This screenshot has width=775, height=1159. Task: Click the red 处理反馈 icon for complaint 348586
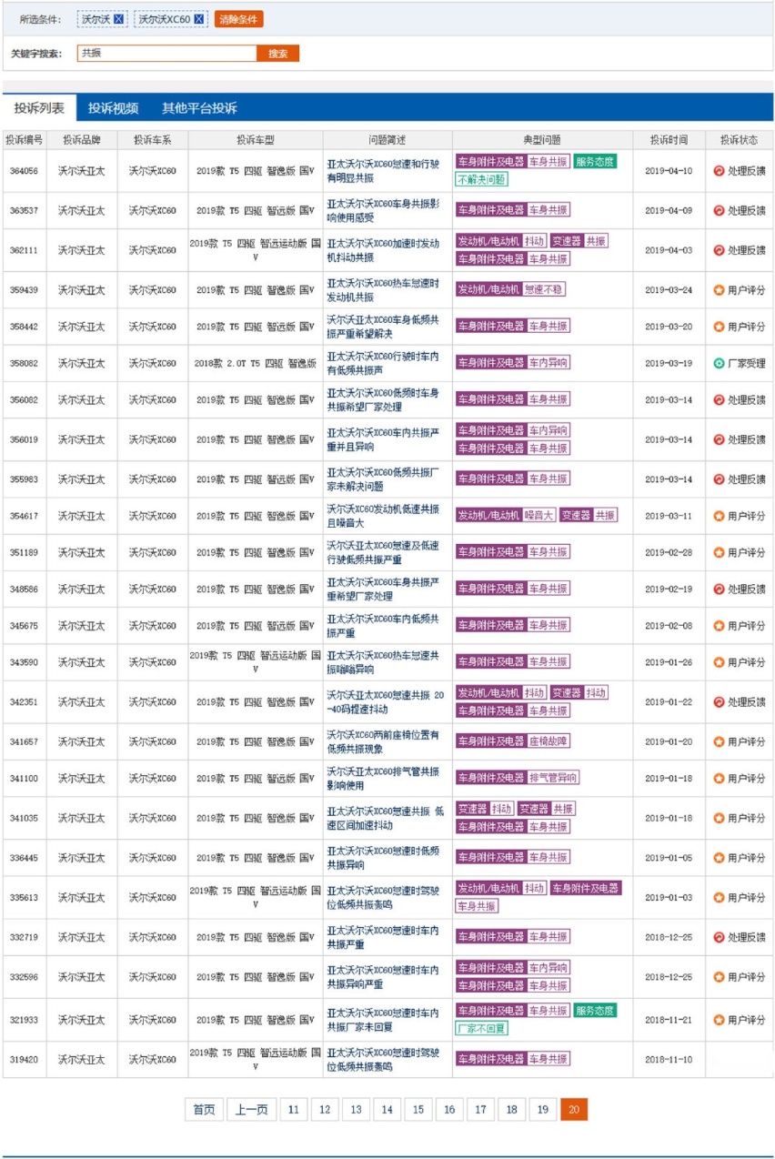coord(719,589)
